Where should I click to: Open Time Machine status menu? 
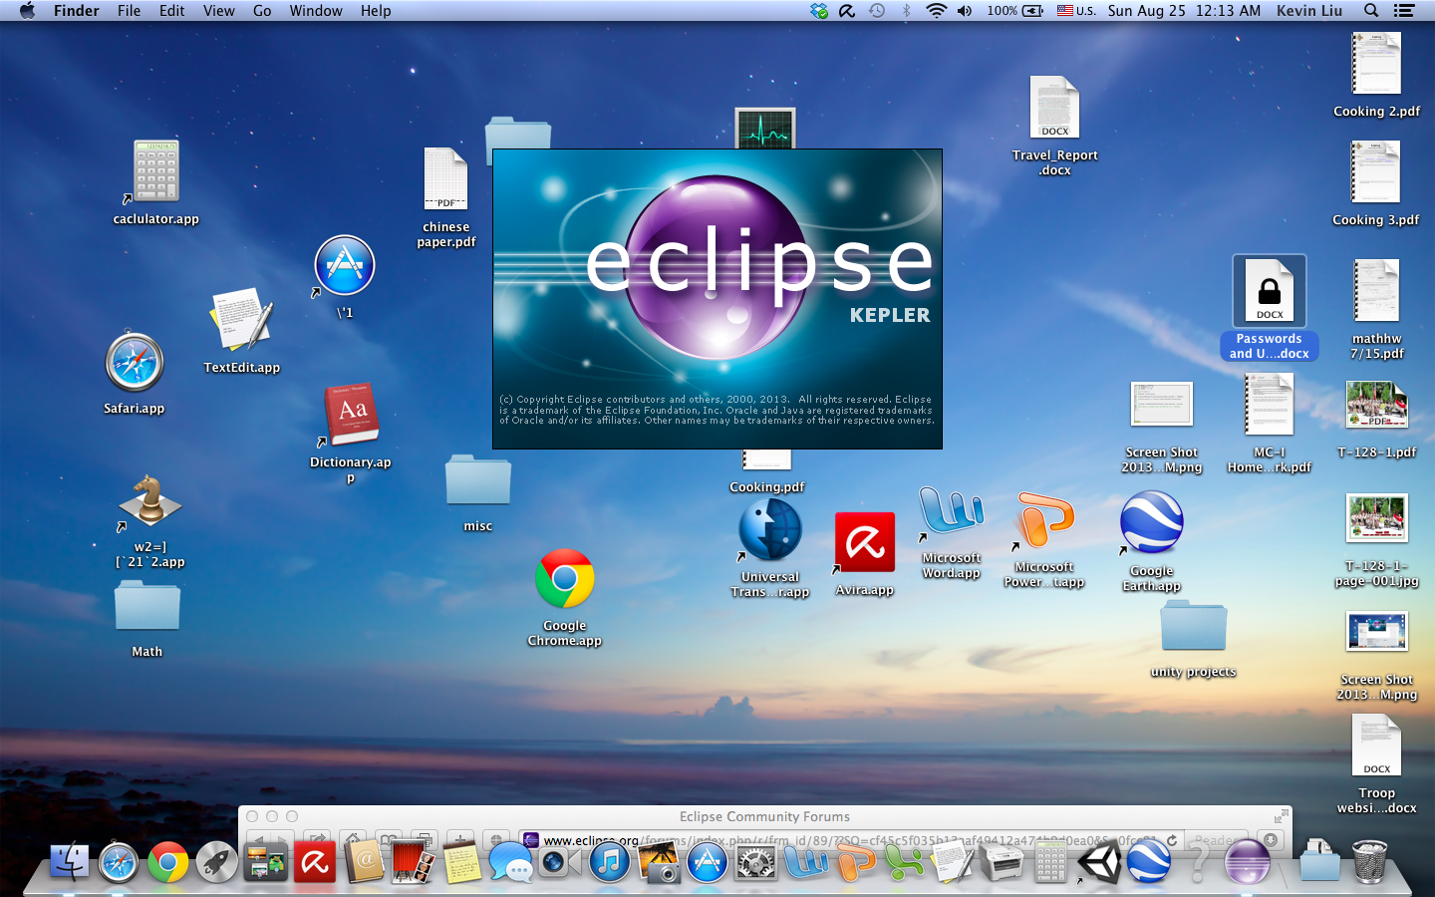pos(877,11)
